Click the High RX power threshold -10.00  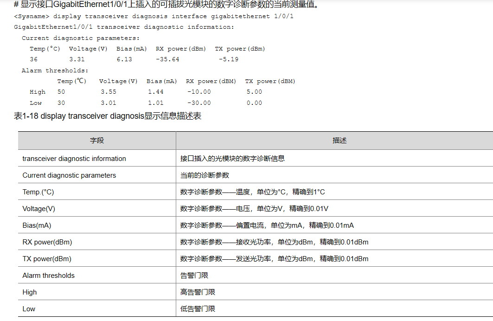click(x=199, y=92)
